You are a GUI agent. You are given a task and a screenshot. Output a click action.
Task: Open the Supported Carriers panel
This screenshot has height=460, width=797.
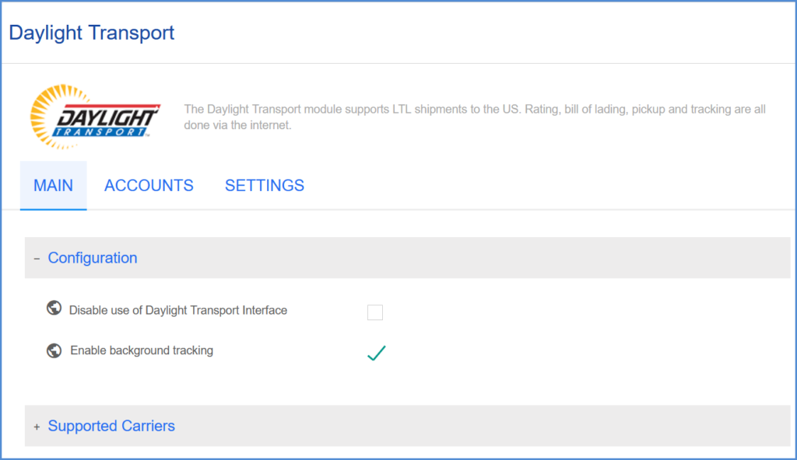tap(111, 426)
